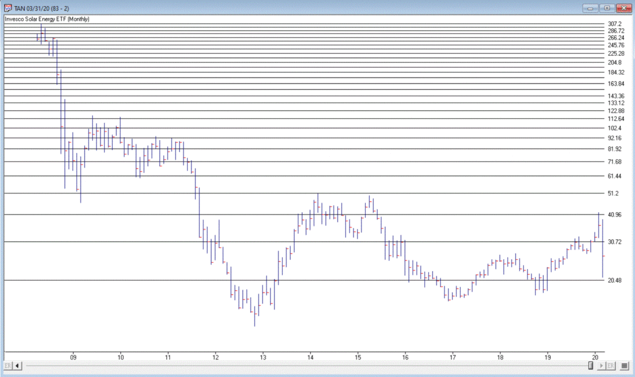Viewport: 635px width, 377px height.
Task: Click the year label 12 on the time axis
Action: coord(215,357)
